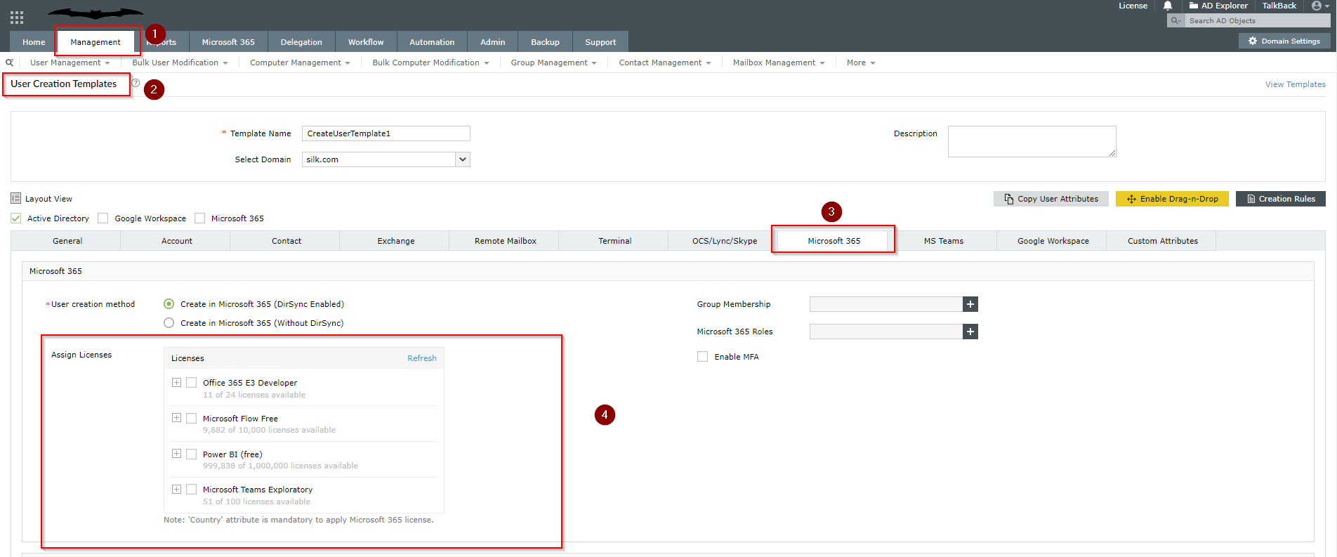This screenshot has height=557, width=1337.
Task: Click the search magnifier icon in submenu bar
Action: coord(10,63)
